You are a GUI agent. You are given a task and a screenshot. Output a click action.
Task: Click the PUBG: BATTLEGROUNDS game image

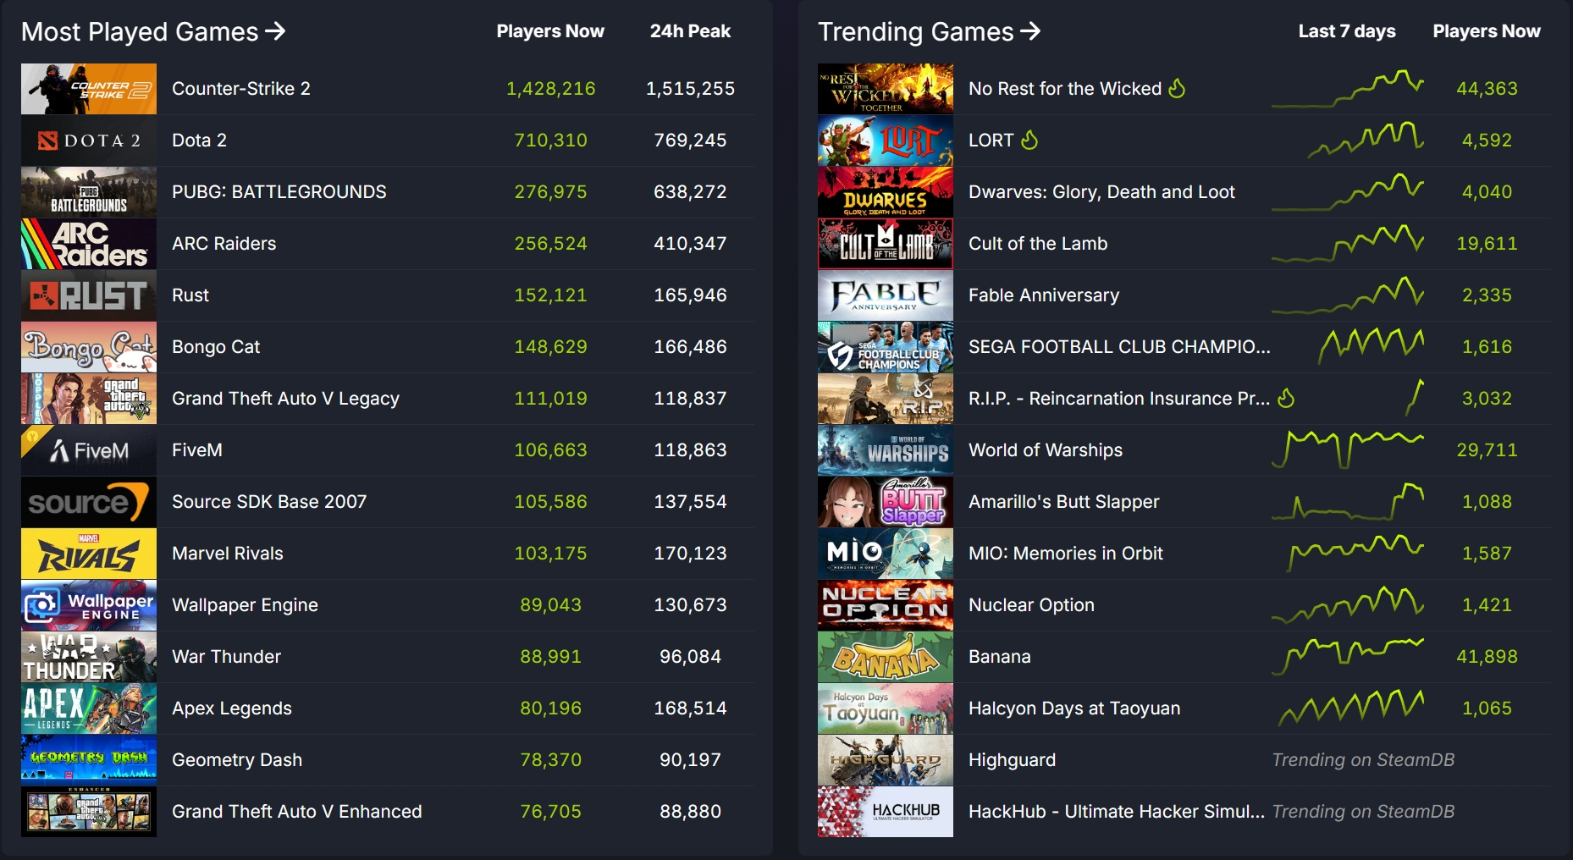tap(89, 192)
